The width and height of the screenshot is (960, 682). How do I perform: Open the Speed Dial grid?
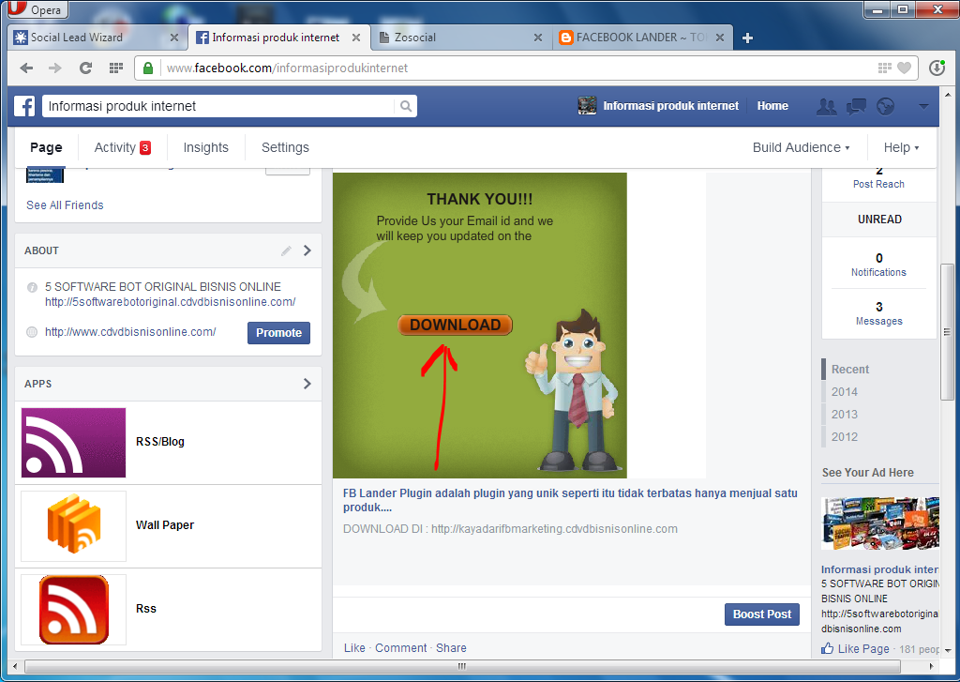[x=115, y=68]
